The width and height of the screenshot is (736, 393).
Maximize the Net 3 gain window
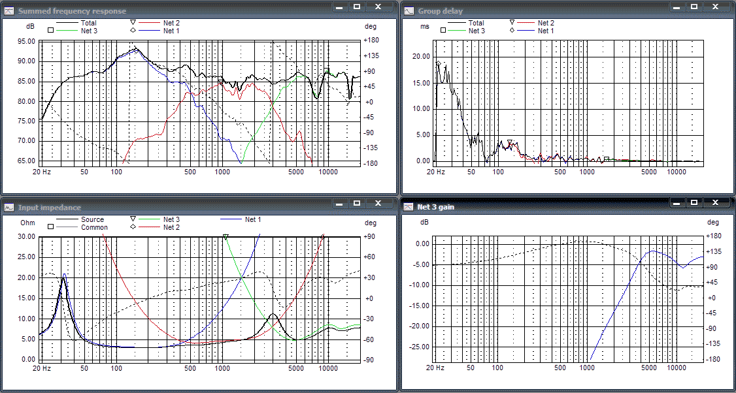point(694,202)
